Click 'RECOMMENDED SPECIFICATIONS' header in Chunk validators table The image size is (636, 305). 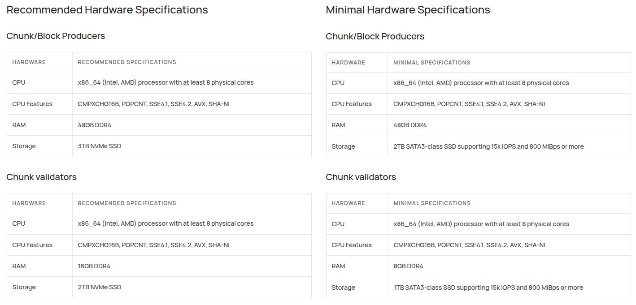[x=127, y=203]
